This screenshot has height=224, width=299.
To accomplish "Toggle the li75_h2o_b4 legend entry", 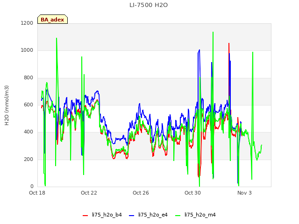I will [x=102, y=215].
